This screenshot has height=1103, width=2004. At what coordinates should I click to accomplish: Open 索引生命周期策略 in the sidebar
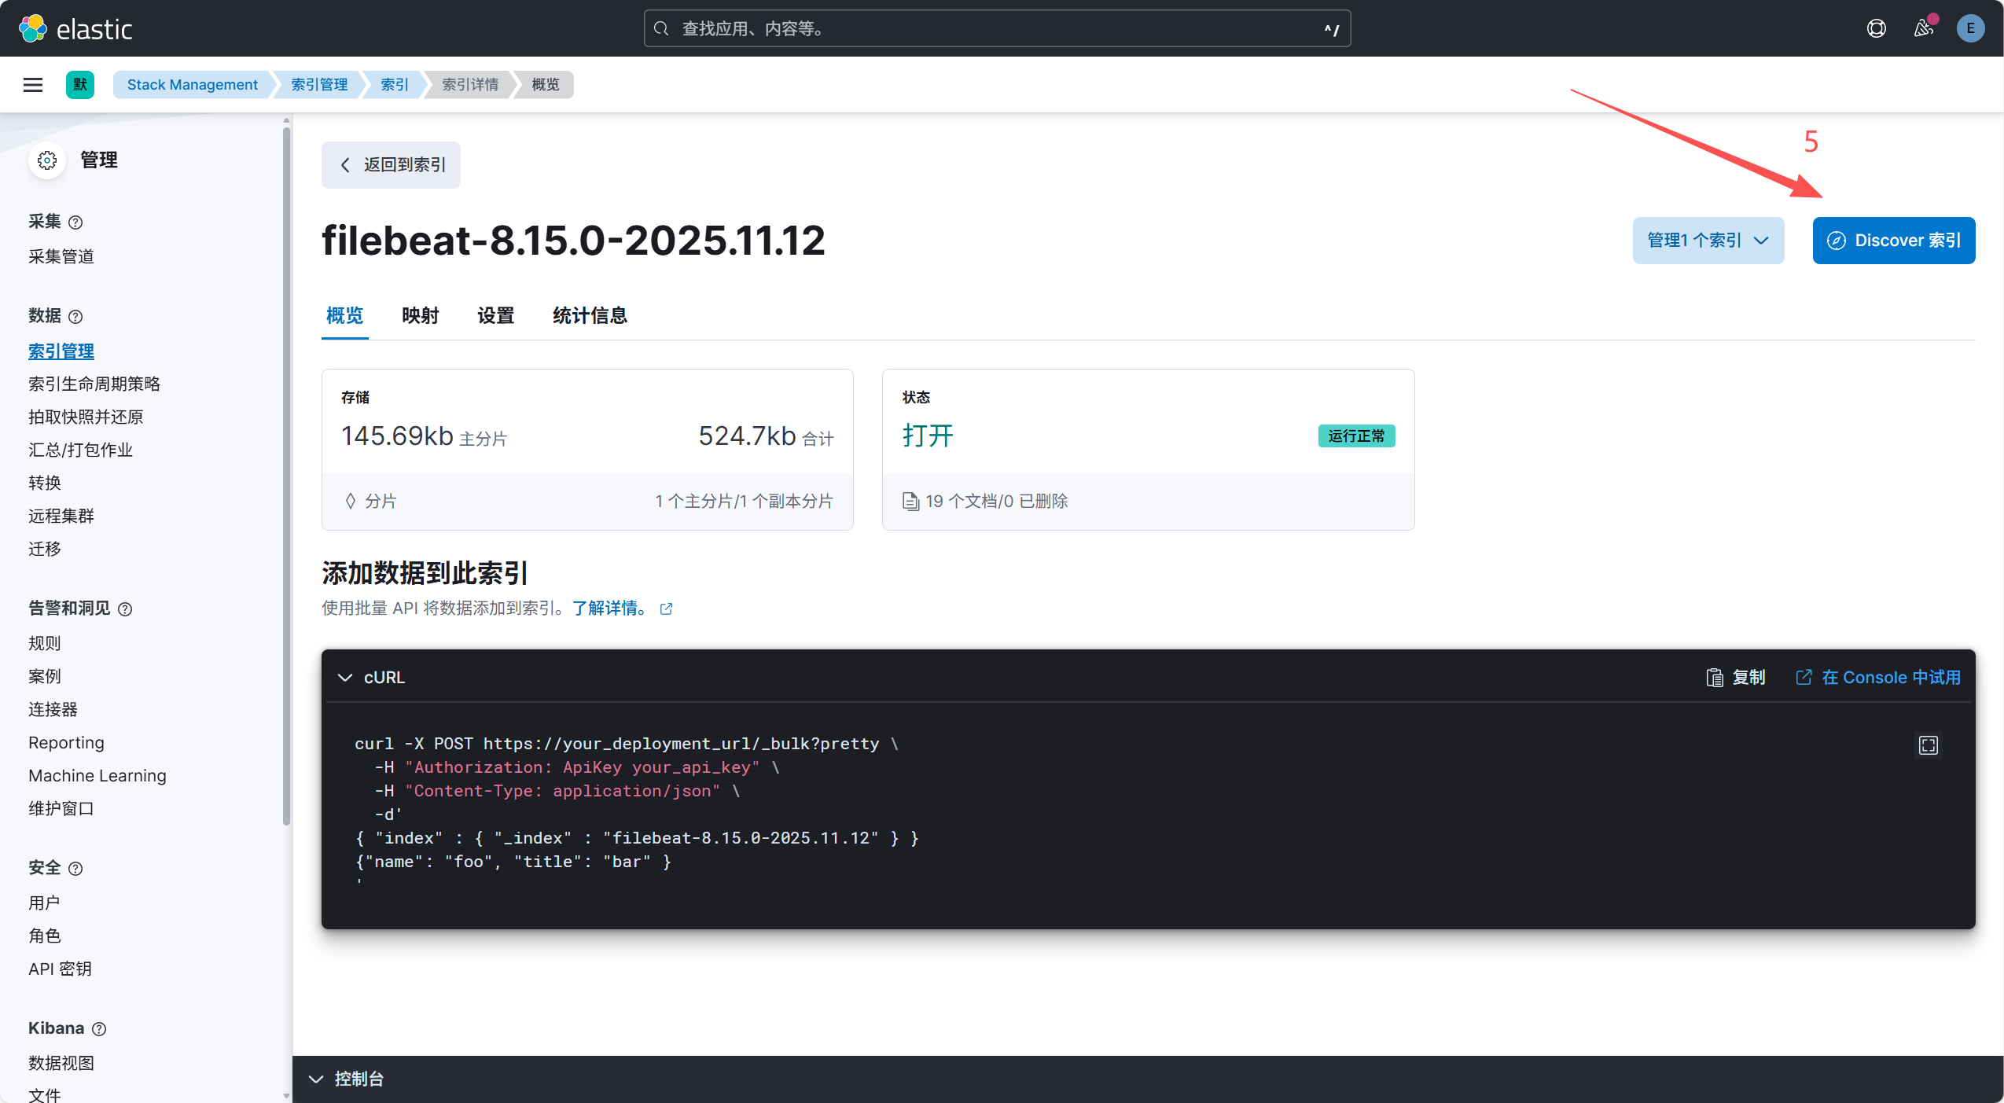tap(94, 384)
